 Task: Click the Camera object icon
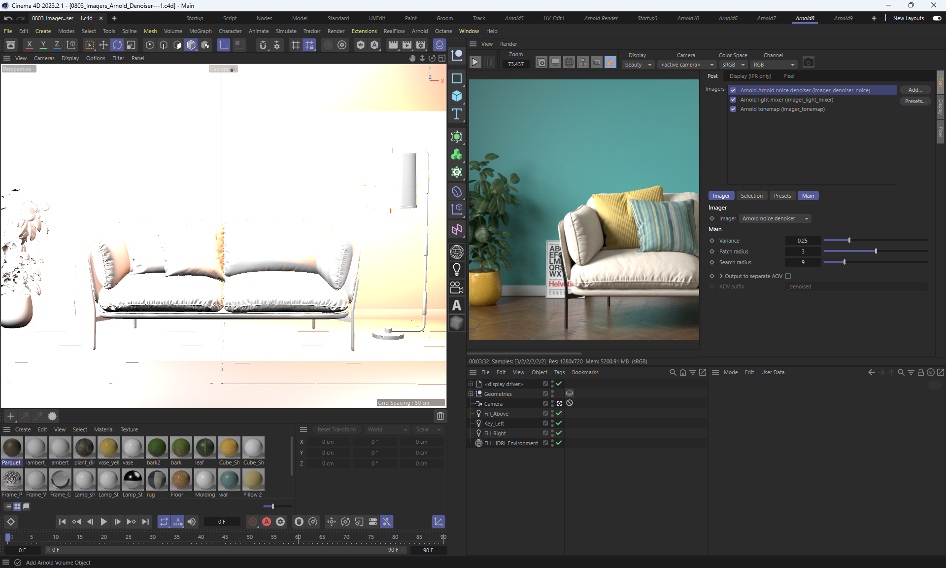tap(457, 287)
